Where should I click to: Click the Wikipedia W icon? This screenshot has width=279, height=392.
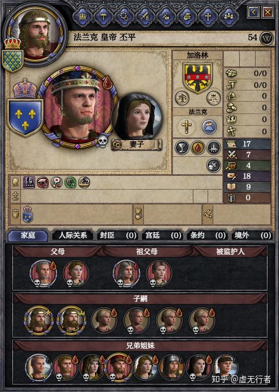[x=267, y=38]
